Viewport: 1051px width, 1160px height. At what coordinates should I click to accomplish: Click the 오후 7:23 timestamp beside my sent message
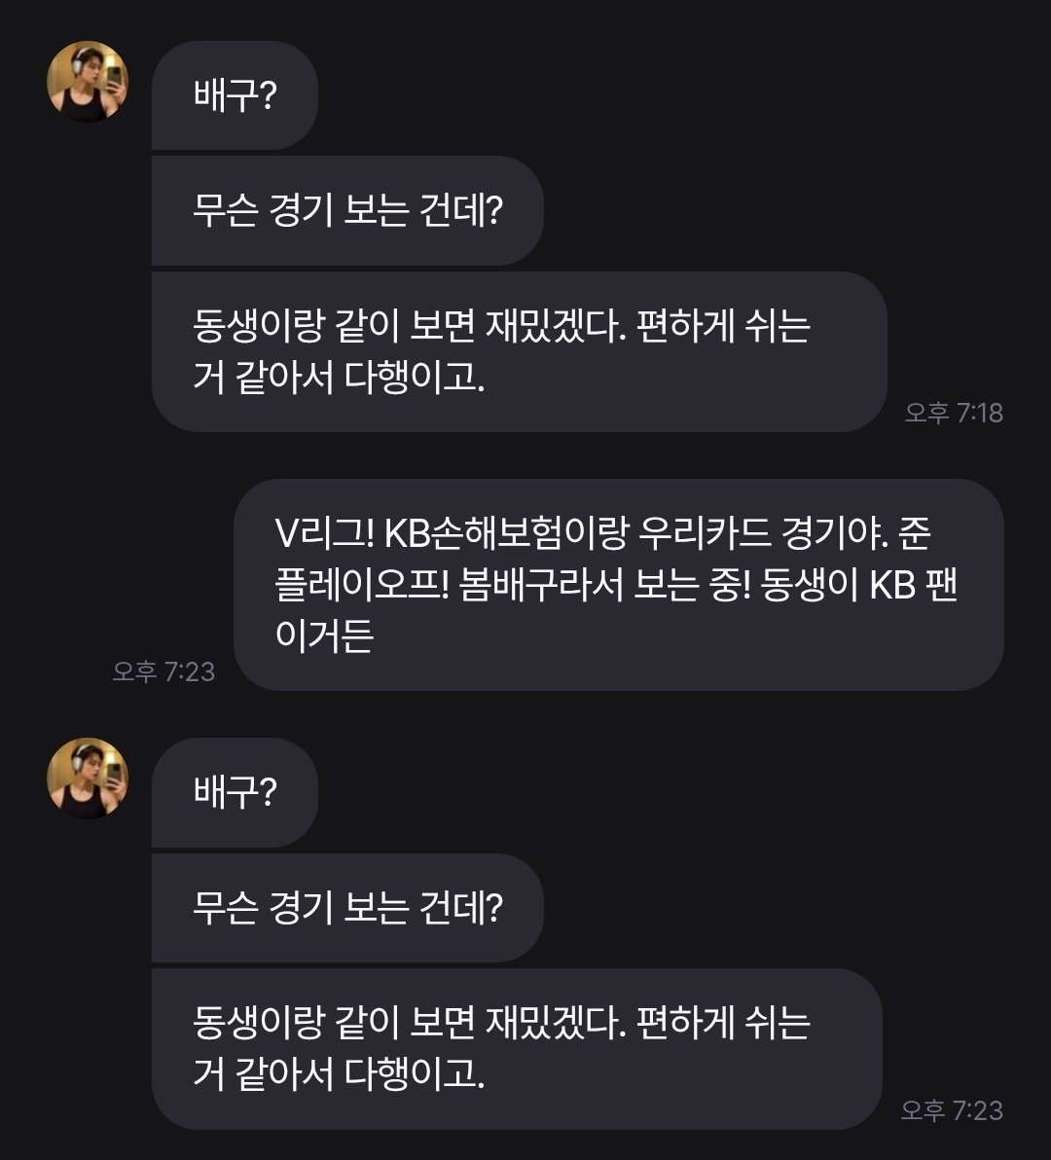tap(163, 671)
